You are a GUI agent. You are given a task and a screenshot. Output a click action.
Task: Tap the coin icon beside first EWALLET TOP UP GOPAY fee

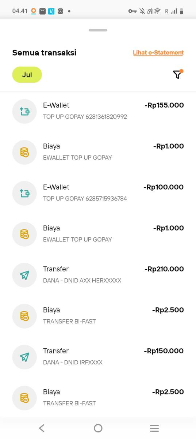tap(24, 152)
